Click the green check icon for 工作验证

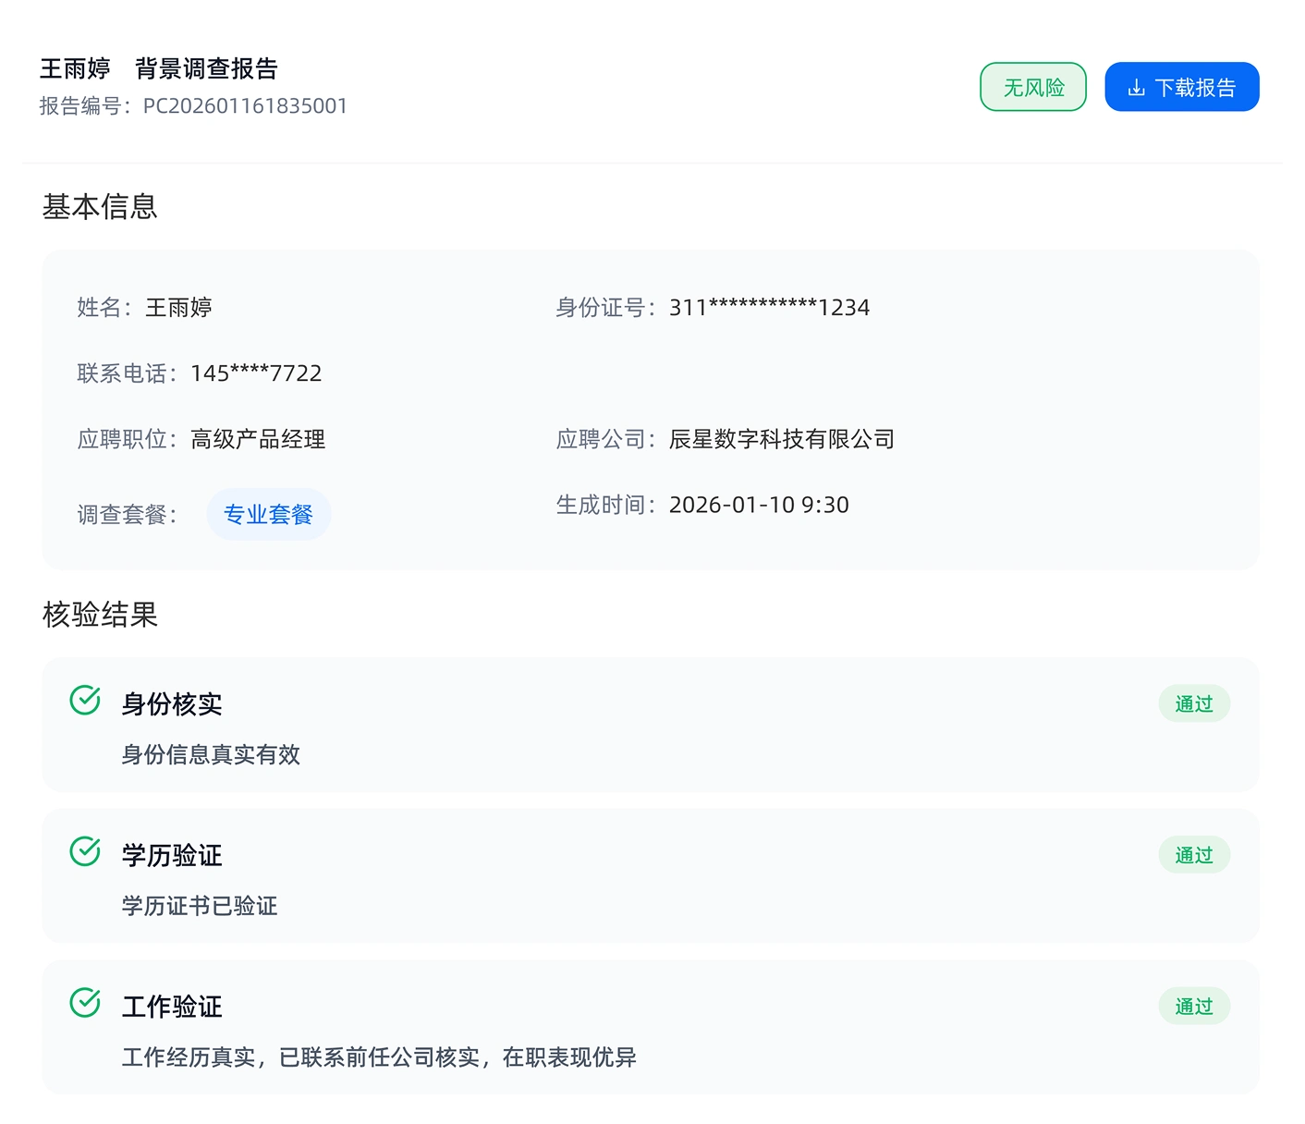click(85, 1003)
